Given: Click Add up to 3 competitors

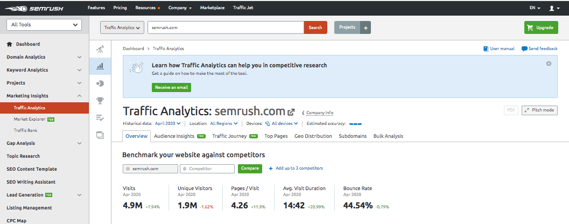Looking at the screenshot, I should [x=296, y=169].
